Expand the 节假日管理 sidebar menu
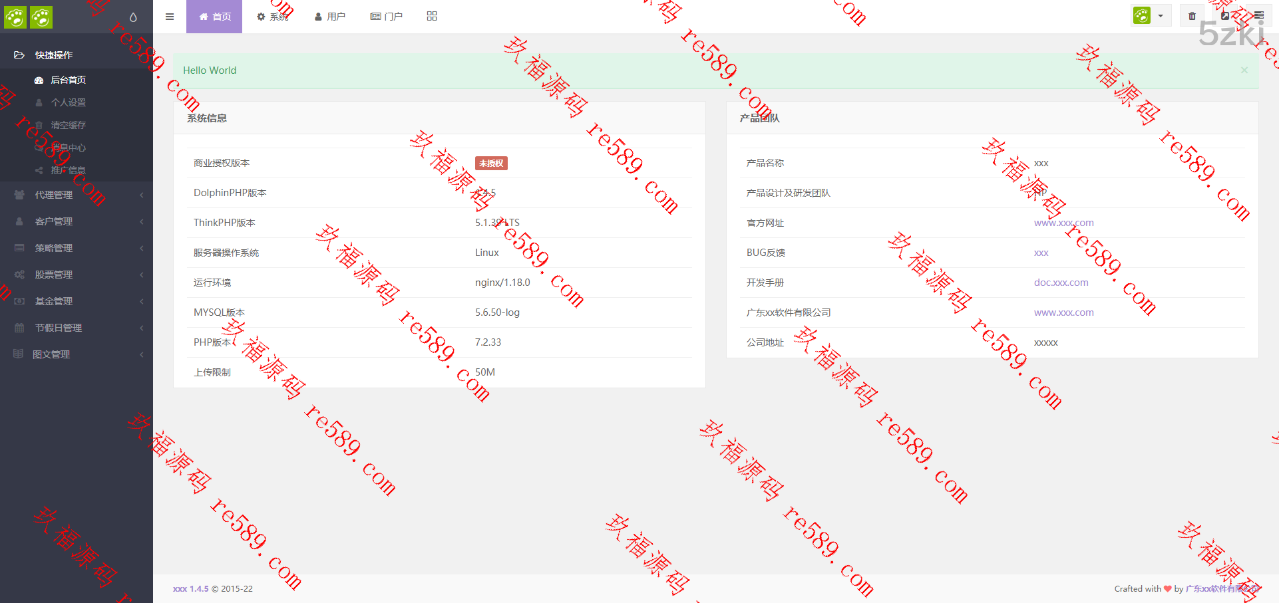Viewport: 1279px width, 603px height. point(77,328)
